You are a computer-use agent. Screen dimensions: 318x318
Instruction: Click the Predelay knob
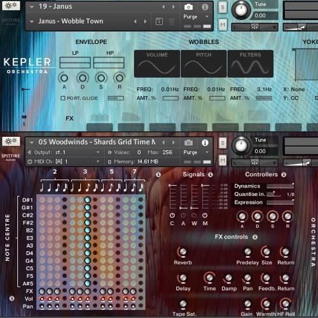tap(247, 252)
